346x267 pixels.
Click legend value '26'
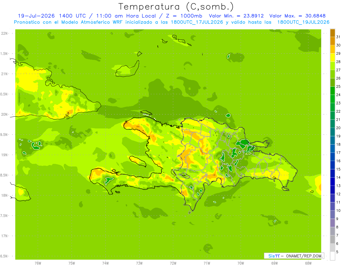click(x=339, y=78)
